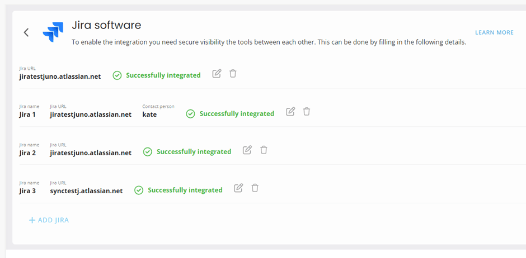Click the contact person kate

149,115
